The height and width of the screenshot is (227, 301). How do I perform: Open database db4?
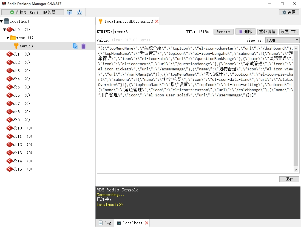[x=16, y=79]
